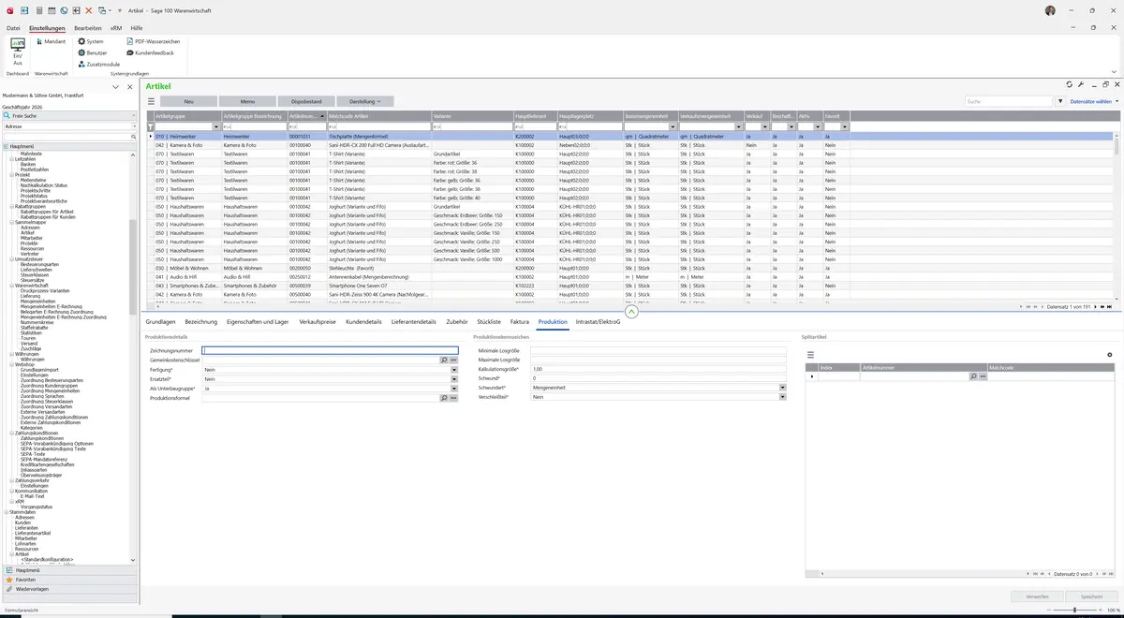
Task: Click the Sage app logo icon
Action: pyautogui.click(x=8, y=10)
